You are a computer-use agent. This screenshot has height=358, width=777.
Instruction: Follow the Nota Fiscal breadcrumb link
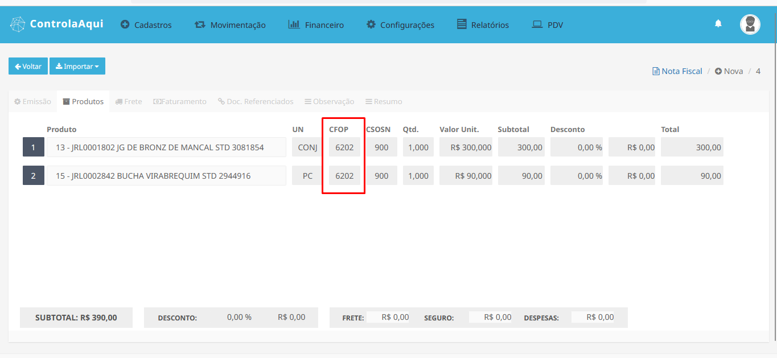click(677, 71)
